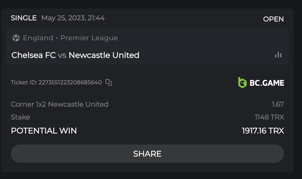
Task: Click the Corner 1x2 Newcastle United selection
Action: pos(59,104)
